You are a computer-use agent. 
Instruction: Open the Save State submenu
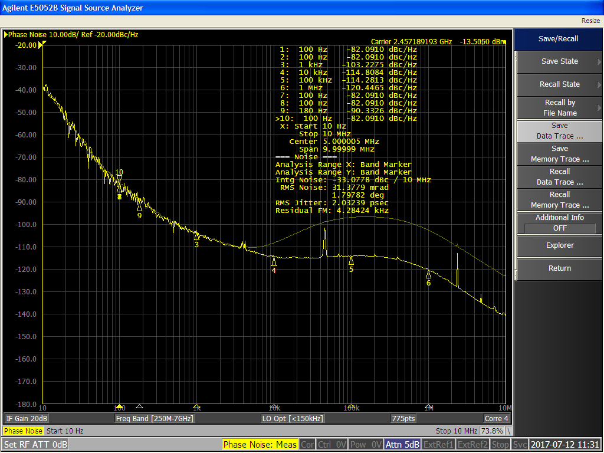(x=559, y=61)
